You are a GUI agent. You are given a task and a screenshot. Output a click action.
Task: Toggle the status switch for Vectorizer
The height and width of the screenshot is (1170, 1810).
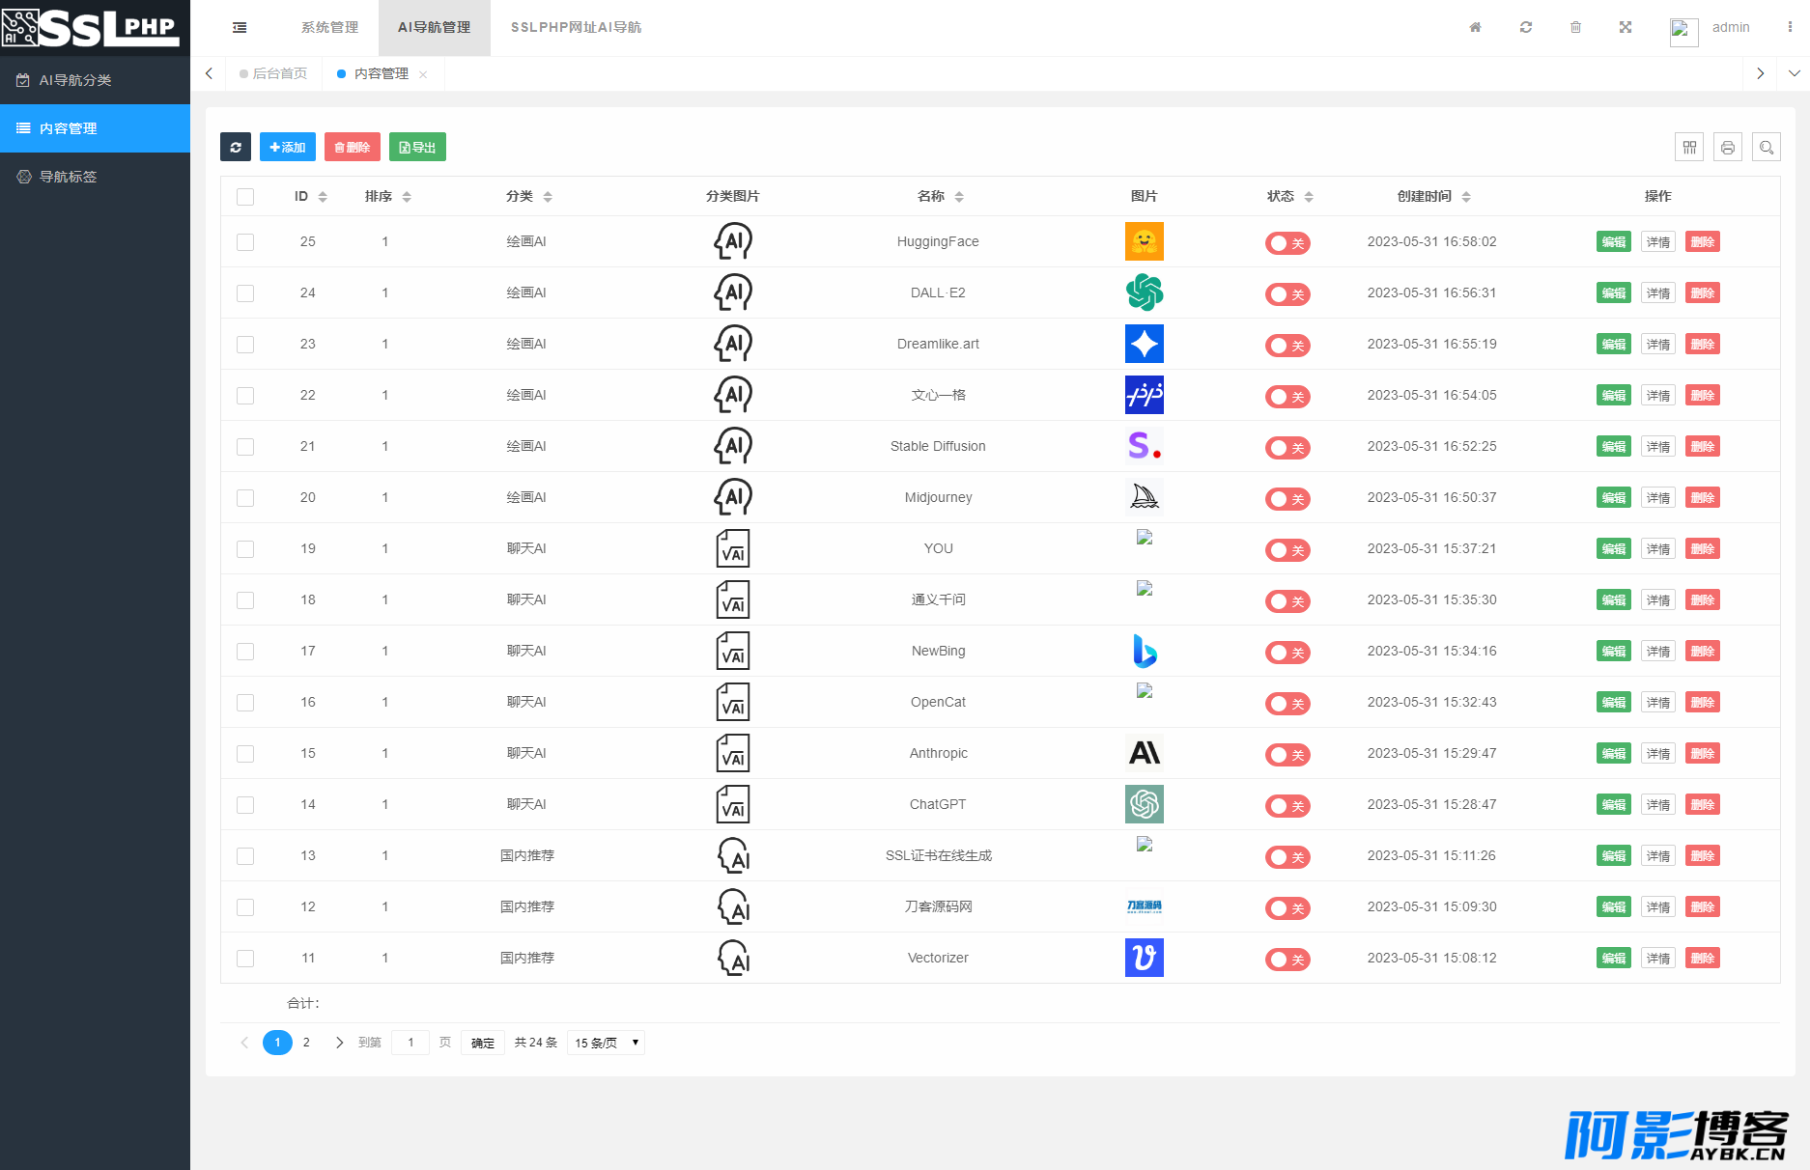(1287, 960)
